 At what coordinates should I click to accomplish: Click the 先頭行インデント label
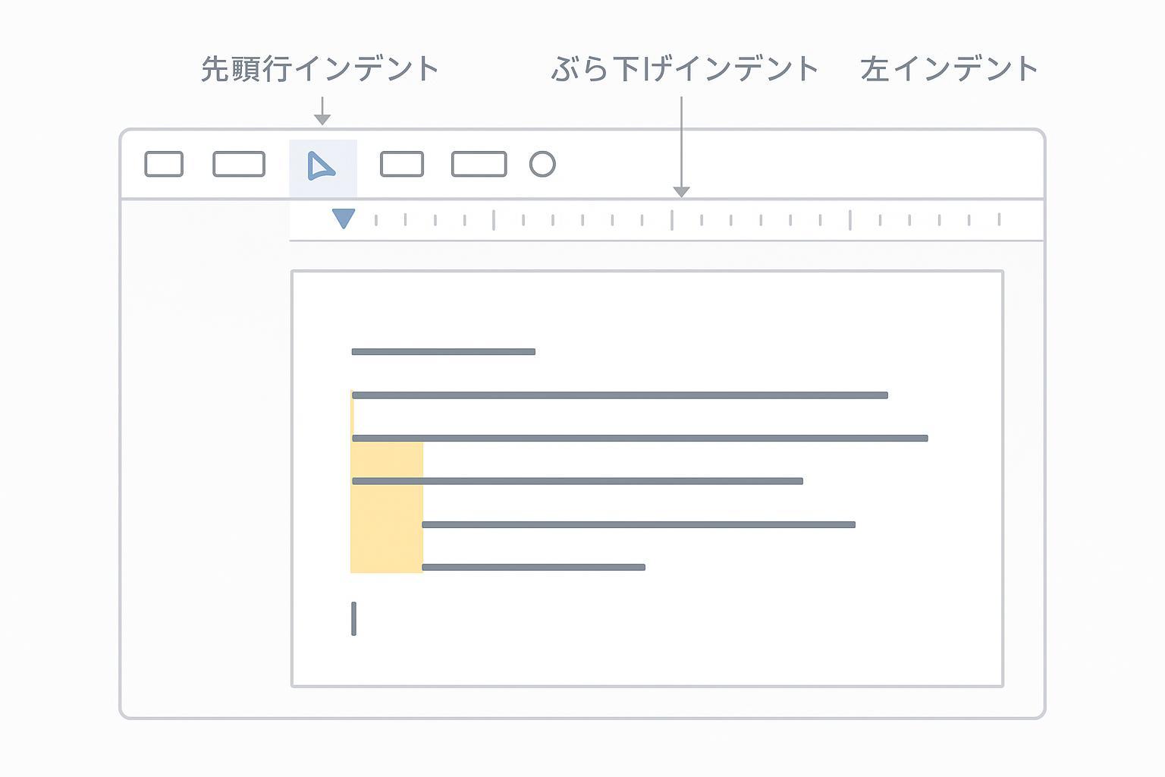[x=319, y=69]
